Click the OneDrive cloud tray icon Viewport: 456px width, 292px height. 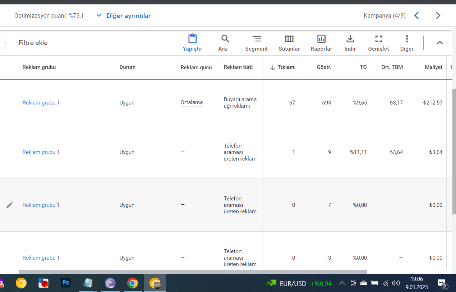coord(364,283)
